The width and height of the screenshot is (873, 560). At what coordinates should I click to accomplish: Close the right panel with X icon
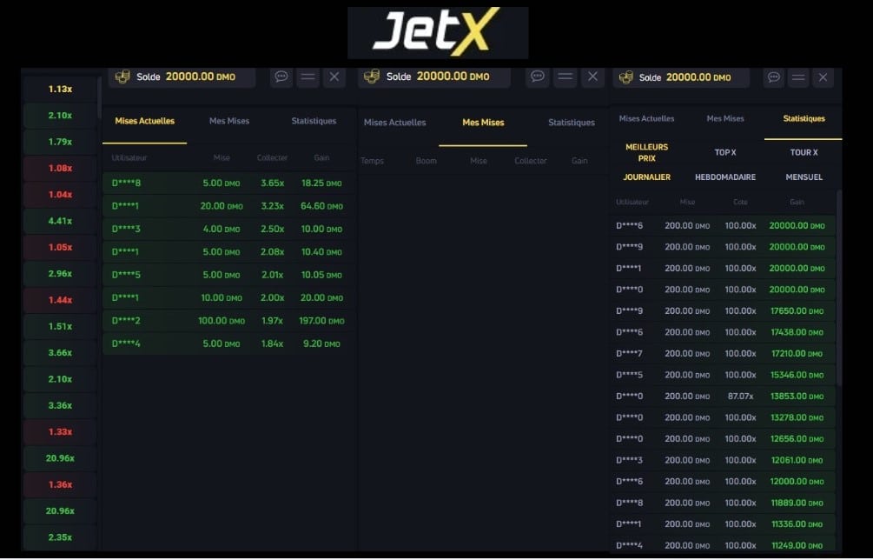[823, 77]
